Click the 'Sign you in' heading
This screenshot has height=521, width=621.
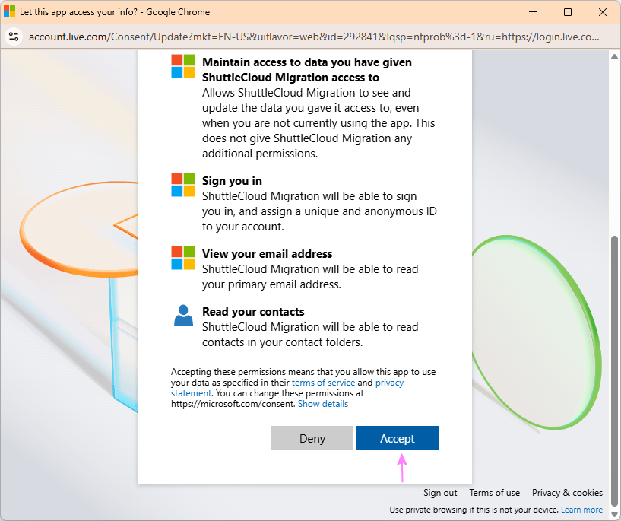pos(232,181)
